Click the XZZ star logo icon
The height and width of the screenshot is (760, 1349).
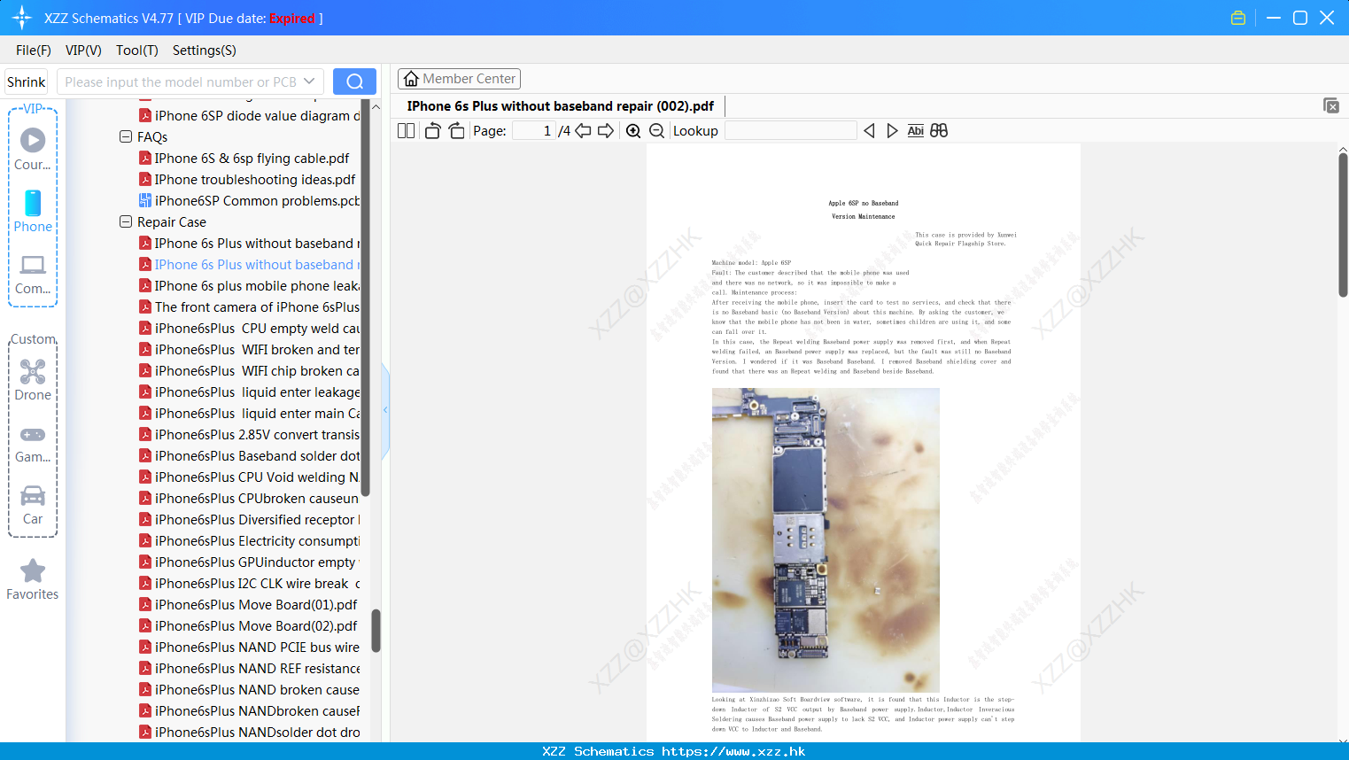coord(22,18)
